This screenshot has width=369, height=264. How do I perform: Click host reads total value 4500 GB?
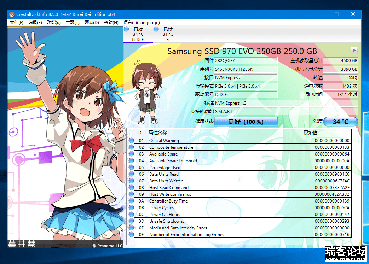(341, 61)
